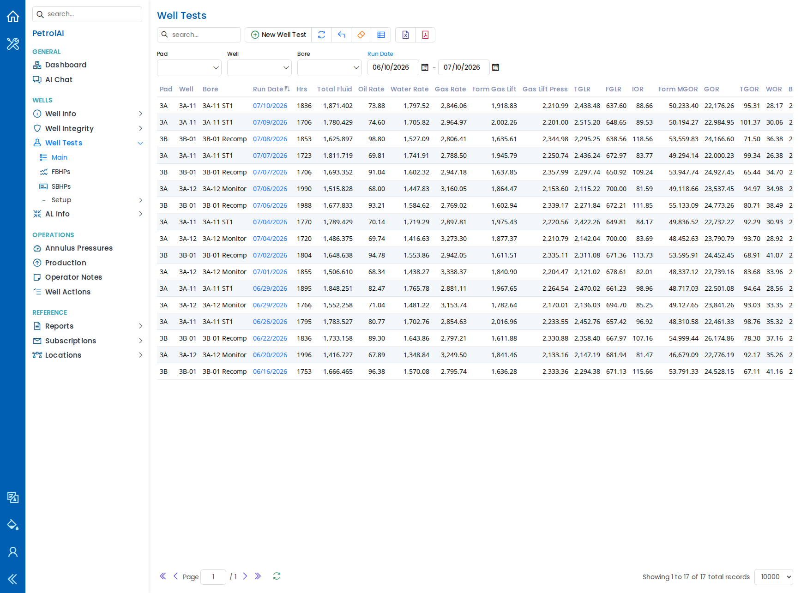Click New Well Test button
Image resolution: width=801 pixels, height=593 pixels.
click(x=278, y=35)
